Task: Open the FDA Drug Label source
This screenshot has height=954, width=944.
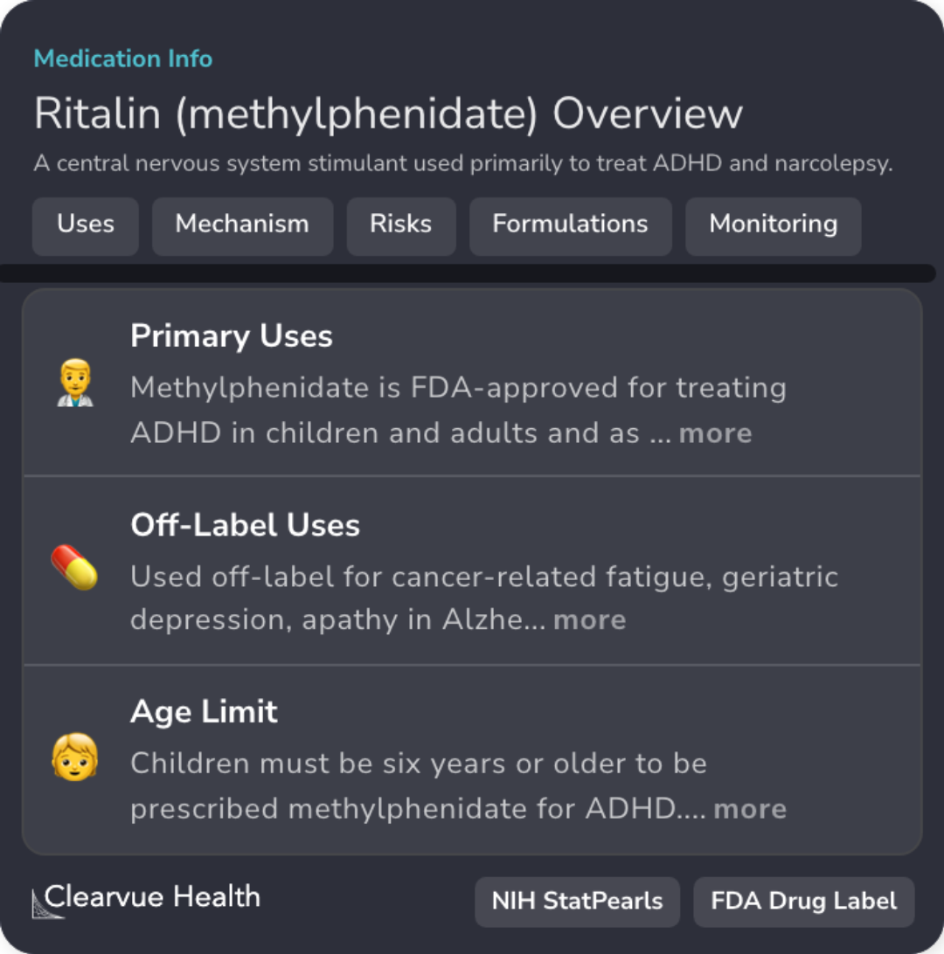Action: point(803,902)
